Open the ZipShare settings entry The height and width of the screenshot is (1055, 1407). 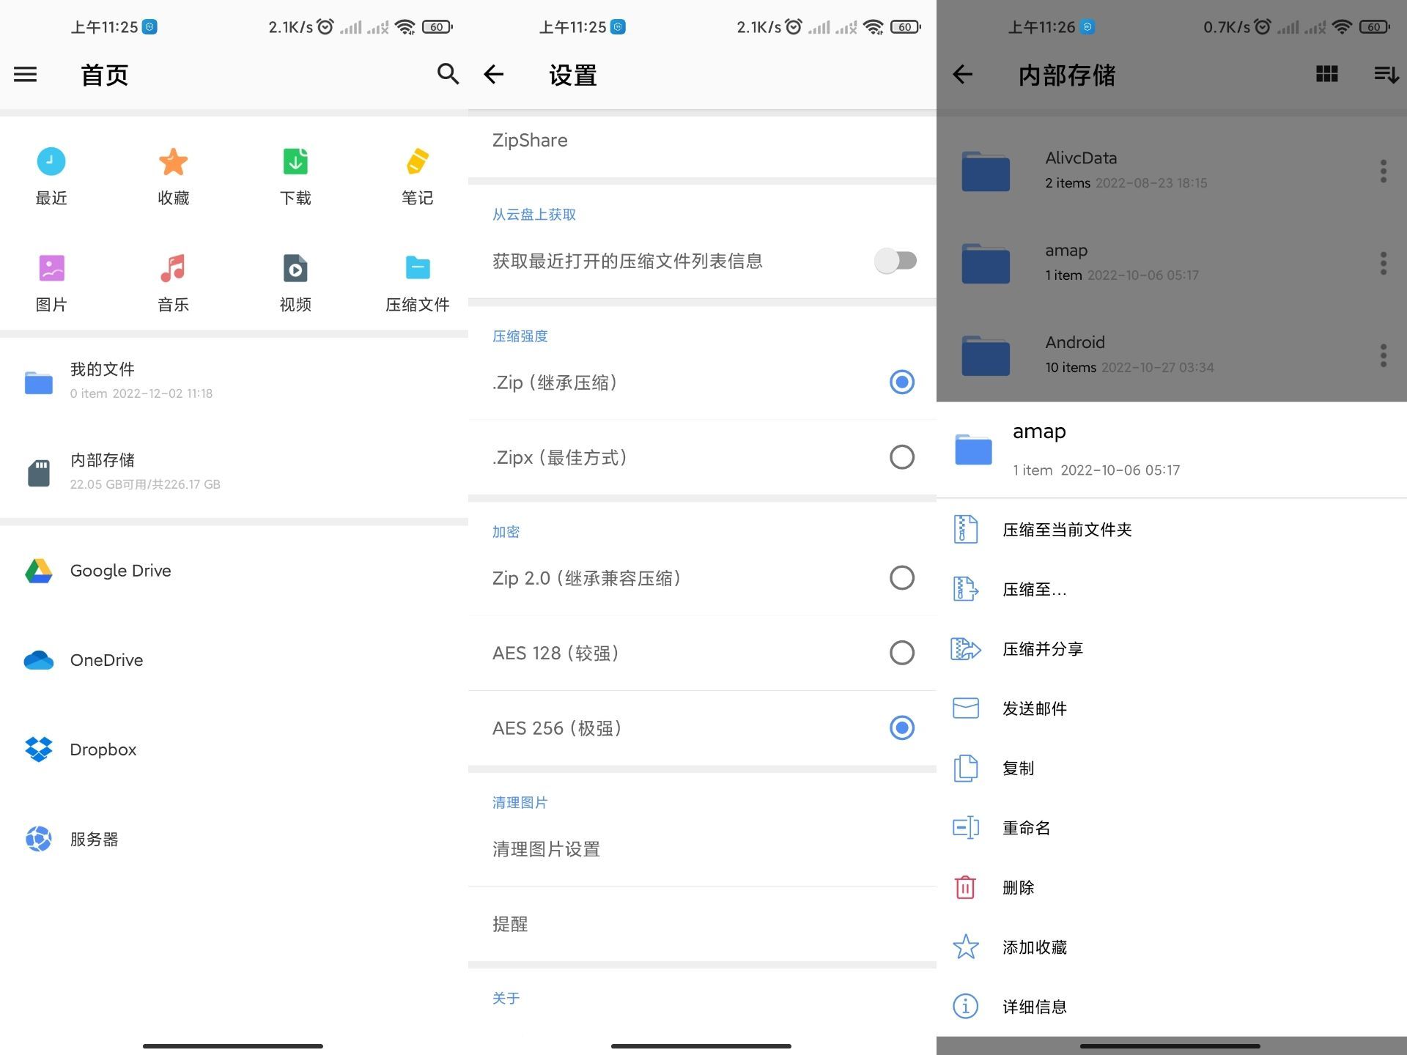point(702,141)
